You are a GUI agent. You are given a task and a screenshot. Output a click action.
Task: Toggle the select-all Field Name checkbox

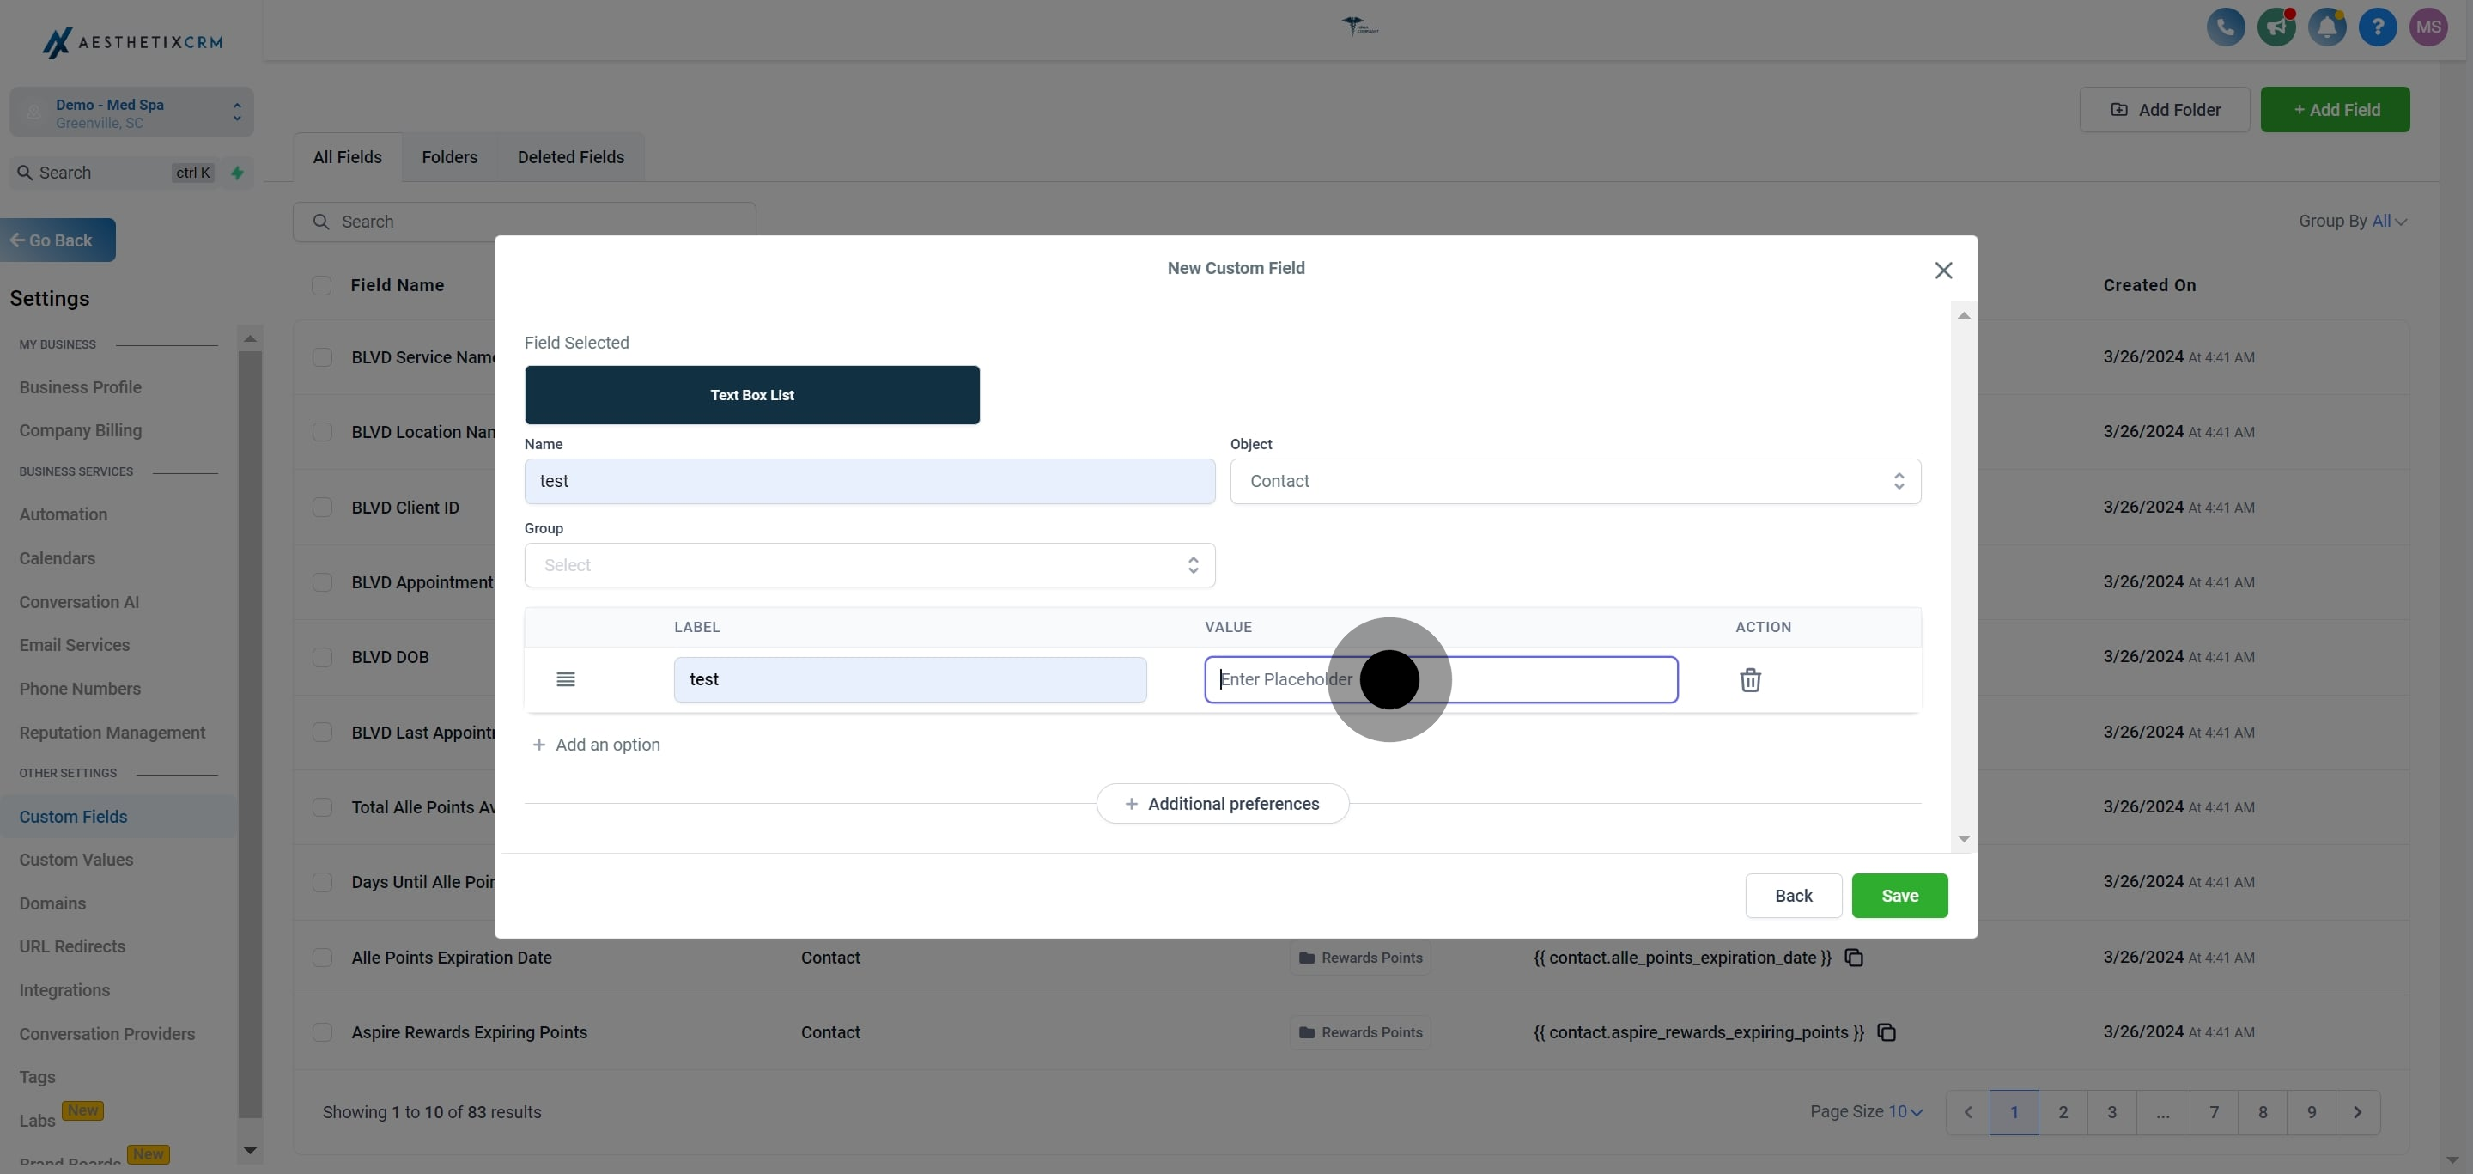[x=322, y=285]
